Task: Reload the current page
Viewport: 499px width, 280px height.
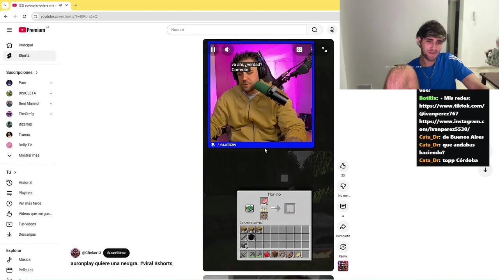Action: 24,16
